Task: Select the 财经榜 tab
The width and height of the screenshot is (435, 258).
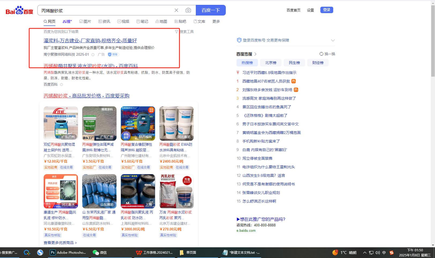Action: 318,63
